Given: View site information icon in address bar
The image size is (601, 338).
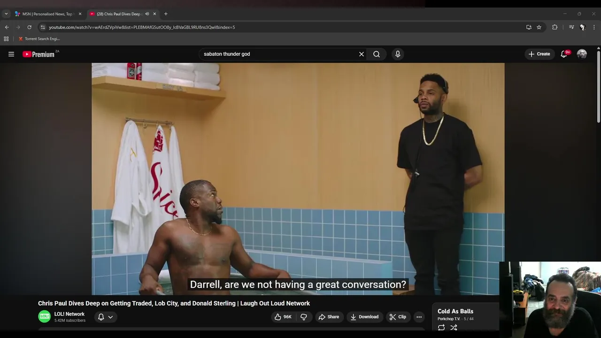Looking at the screenshot, I should [43, 27].
